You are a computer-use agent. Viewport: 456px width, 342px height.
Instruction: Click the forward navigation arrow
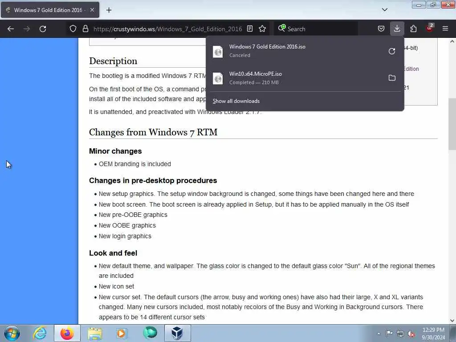pyautogui.click(x=27, y=29)
